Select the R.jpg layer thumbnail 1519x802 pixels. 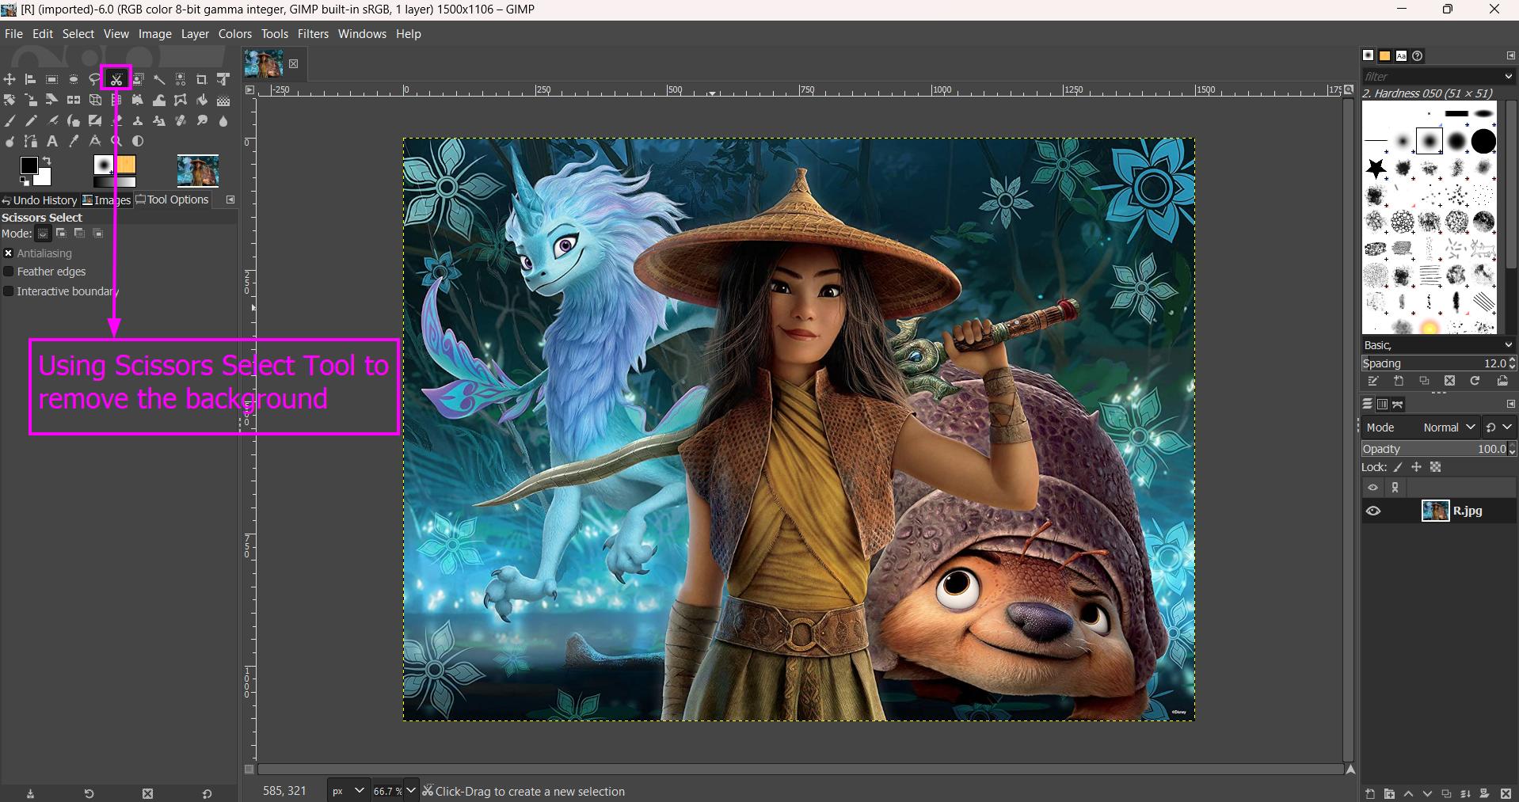click(1435, 511)
